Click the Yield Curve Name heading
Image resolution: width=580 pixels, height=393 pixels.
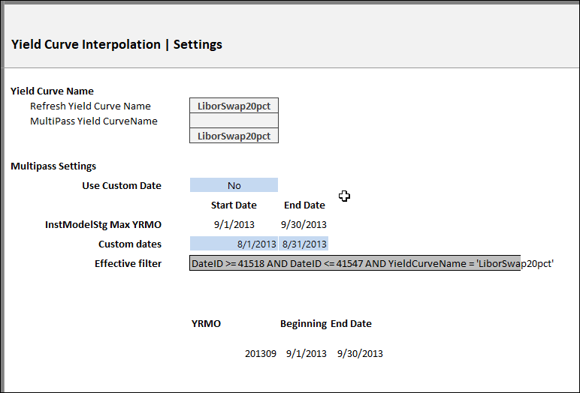point(52,91)
